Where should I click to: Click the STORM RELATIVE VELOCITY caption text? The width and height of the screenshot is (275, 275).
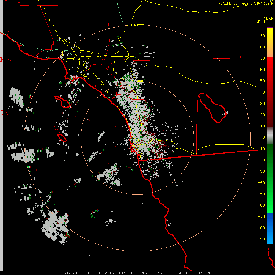[95, 273]
